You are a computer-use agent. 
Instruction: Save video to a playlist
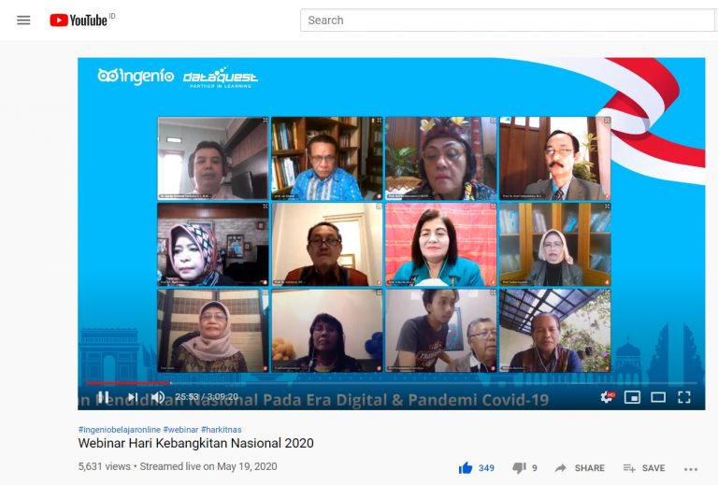(644, 468)
